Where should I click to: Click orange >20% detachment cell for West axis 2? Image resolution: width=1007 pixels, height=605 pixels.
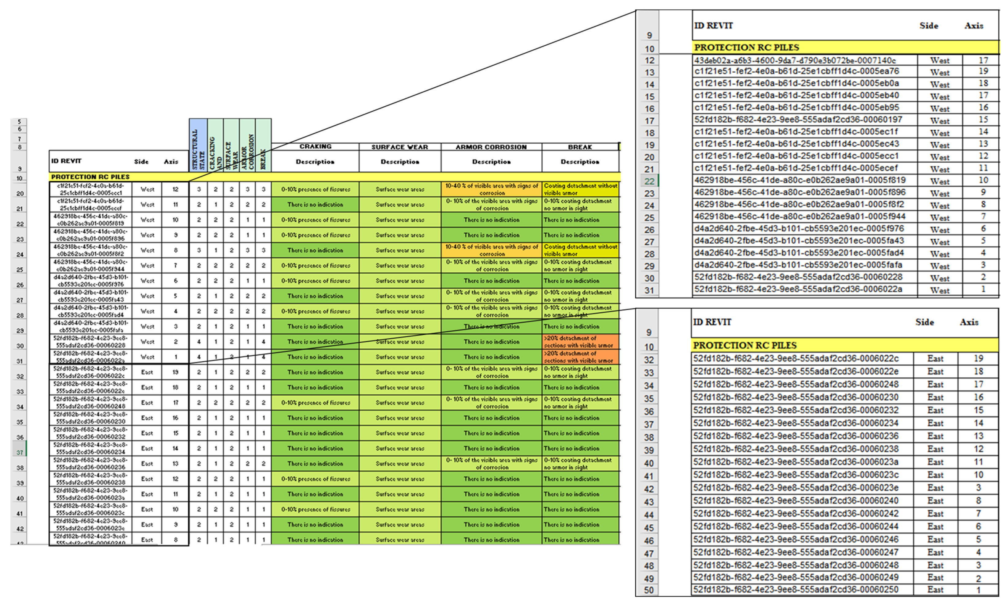tap(580, 342)
